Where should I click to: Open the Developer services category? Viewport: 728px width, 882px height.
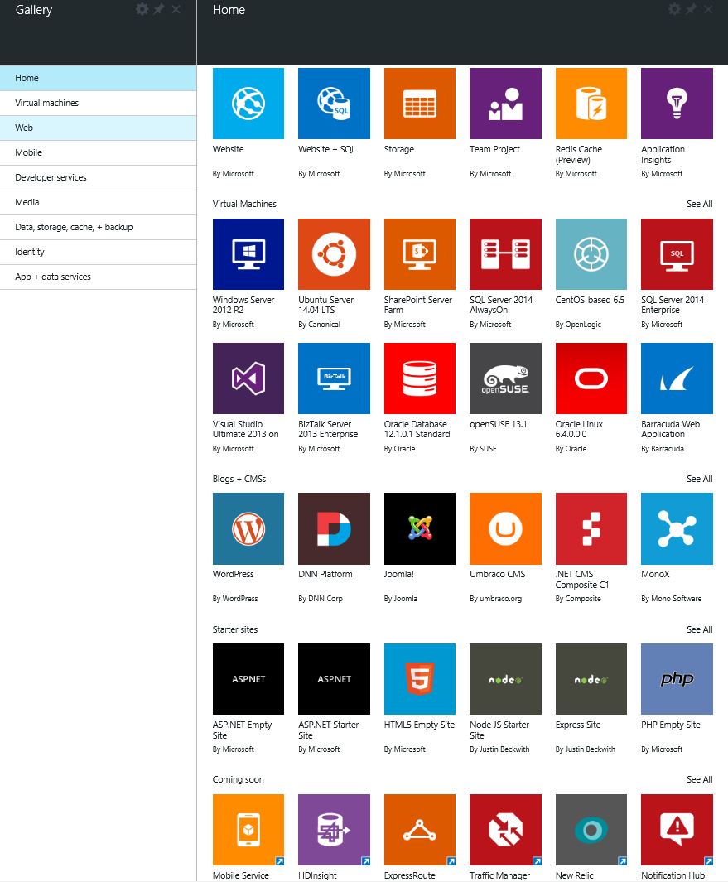tap(51, 177)
